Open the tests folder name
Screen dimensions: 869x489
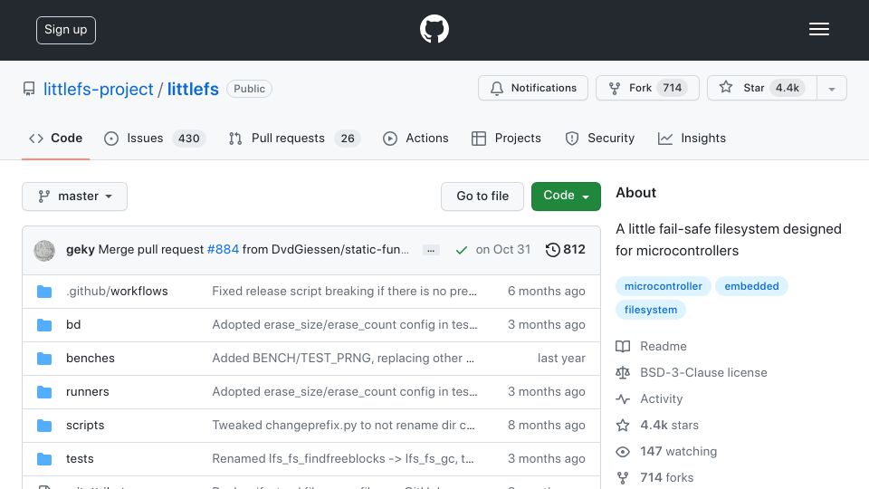tap(80, 458)
